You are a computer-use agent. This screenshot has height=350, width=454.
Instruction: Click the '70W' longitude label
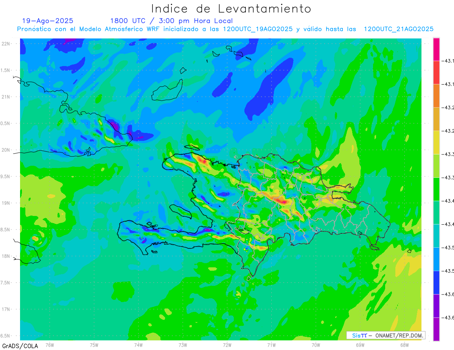316,345
